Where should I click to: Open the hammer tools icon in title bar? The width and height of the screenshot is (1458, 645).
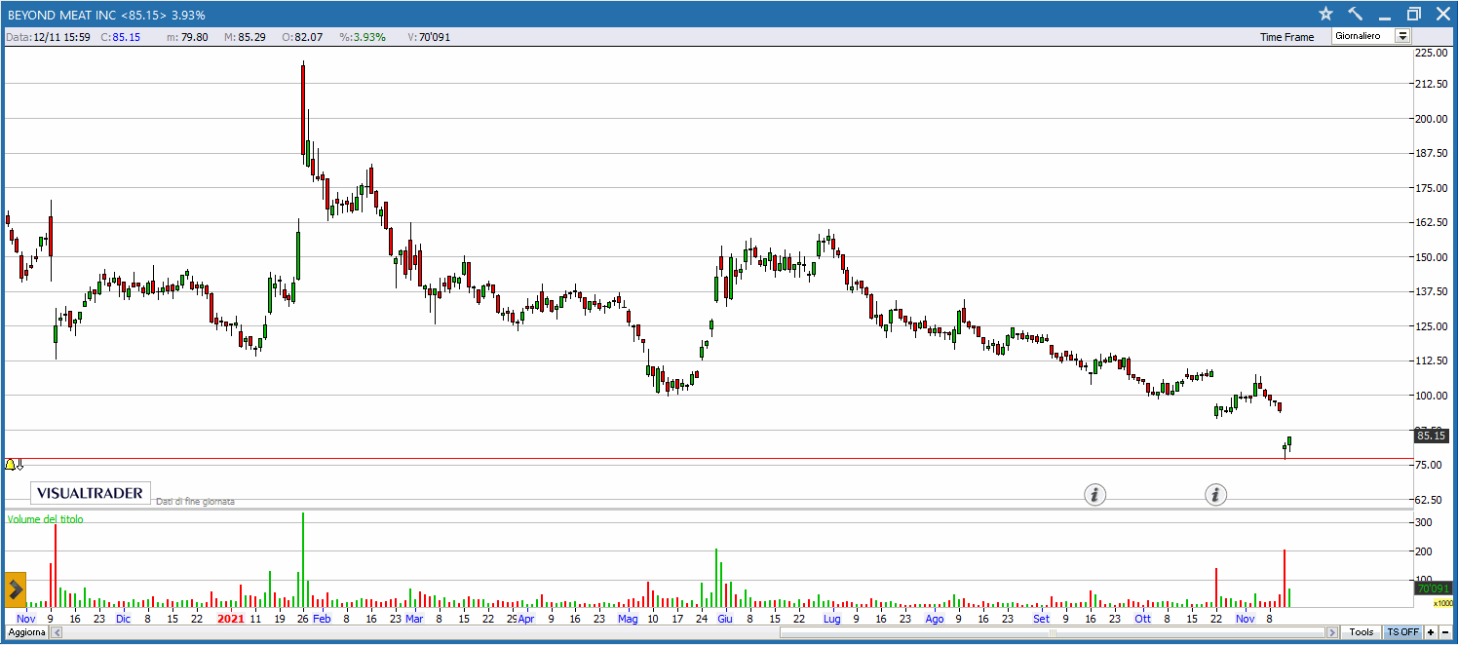pyautogui.click(x=1356, y=14)
